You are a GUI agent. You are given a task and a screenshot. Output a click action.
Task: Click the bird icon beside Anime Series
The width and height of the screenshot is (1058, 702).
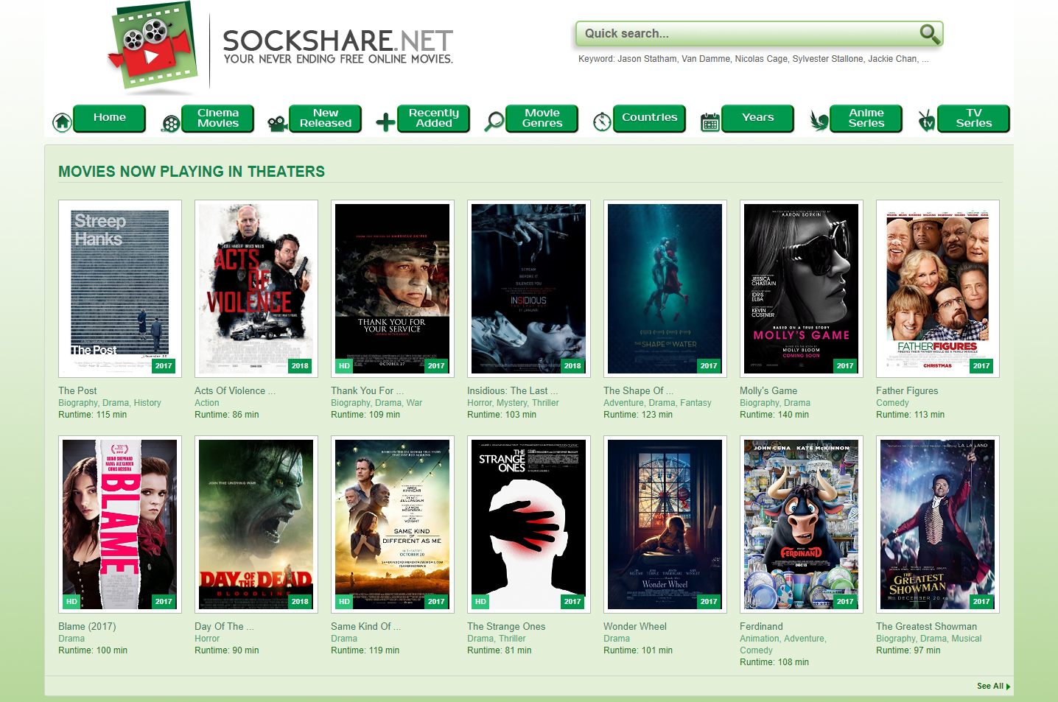818,120
